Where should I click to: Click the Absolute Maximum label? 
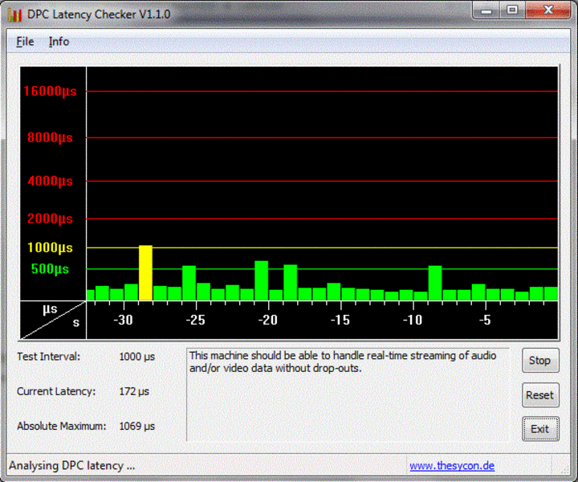point(61,426)
